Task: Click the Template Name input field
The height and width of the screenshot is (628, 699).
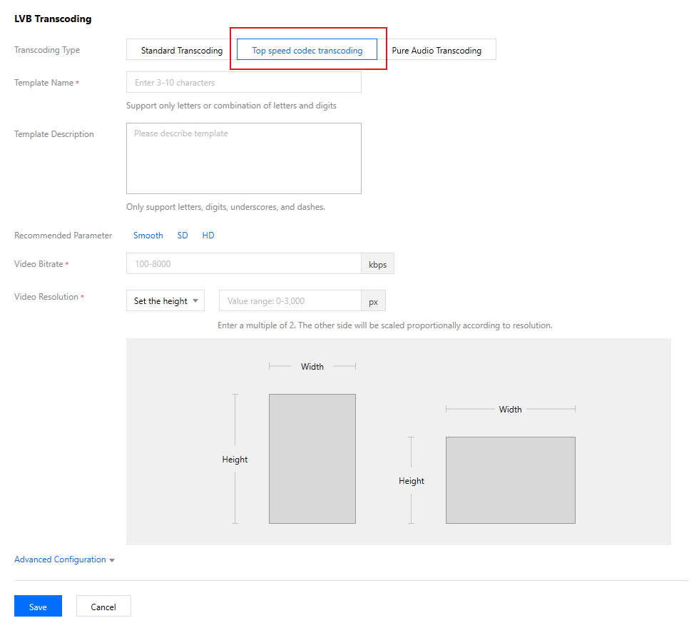Action: pos(244,83)
